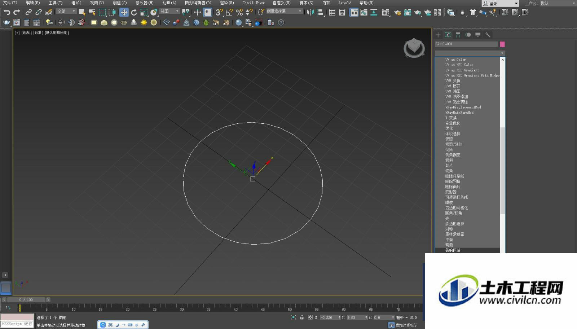Open the 渲染(R) menu
Viewport: 577px width, 329px height.
(x=227, y=3)
